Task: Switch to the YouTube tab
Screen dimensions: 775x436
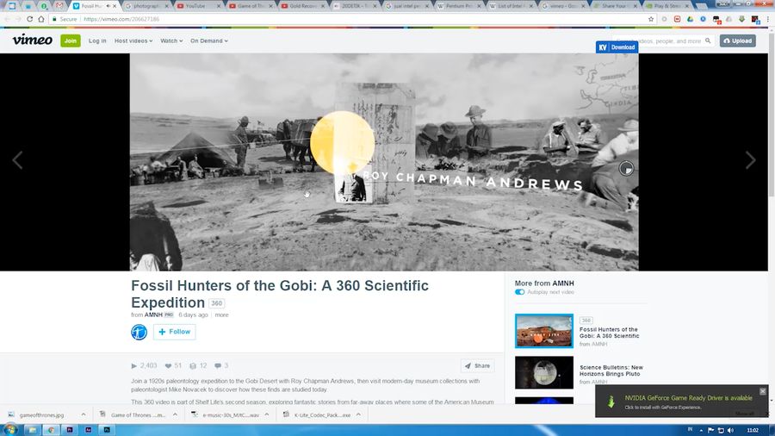Action: pyautogui.click(x=197, y=6)
